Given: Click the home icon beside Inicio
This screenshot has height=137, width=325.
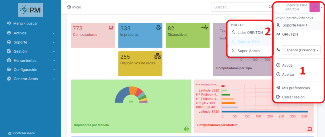Looking at the screenshot, I should point(69,7).
